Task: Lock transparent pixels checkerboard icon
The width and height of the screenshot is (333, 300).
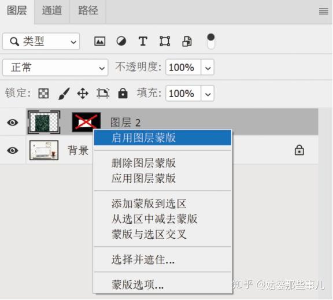Action: tap(43, 94)
